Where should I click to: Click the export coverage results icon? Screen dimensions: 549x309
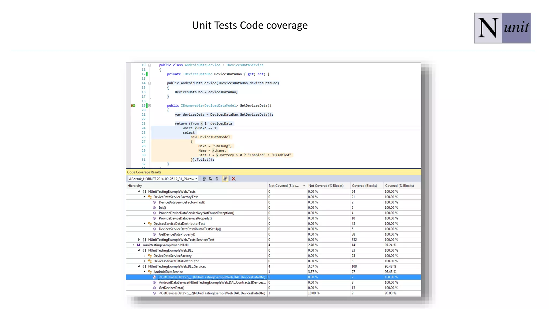pos(204,179)
